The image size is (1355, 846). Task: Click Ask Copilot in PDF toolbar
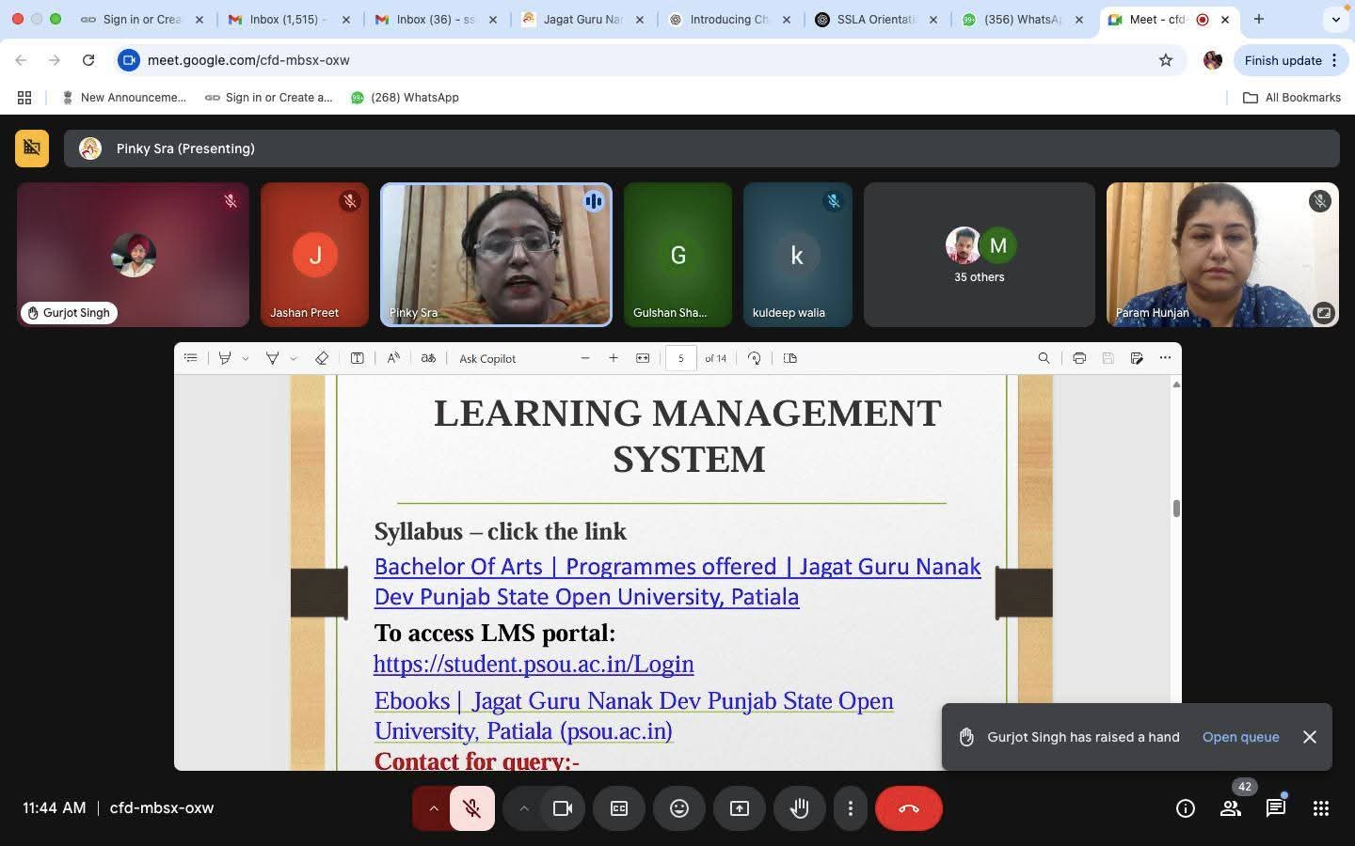[x=487, y=358]
